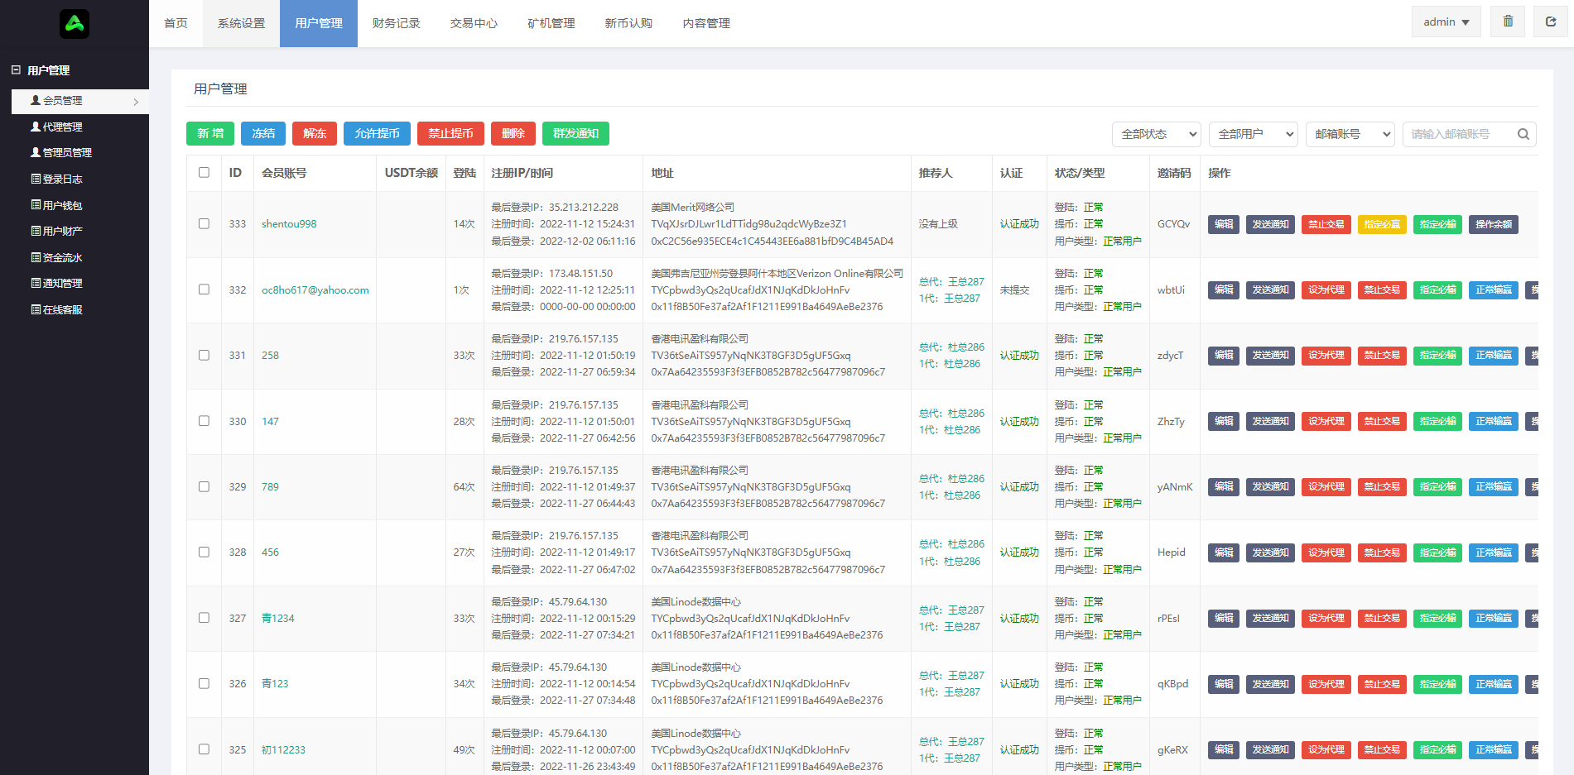Click 禁止交易 for user 456
Image resolution: width=1574 pixels, height=775 pixels.
pos(1382,552)
